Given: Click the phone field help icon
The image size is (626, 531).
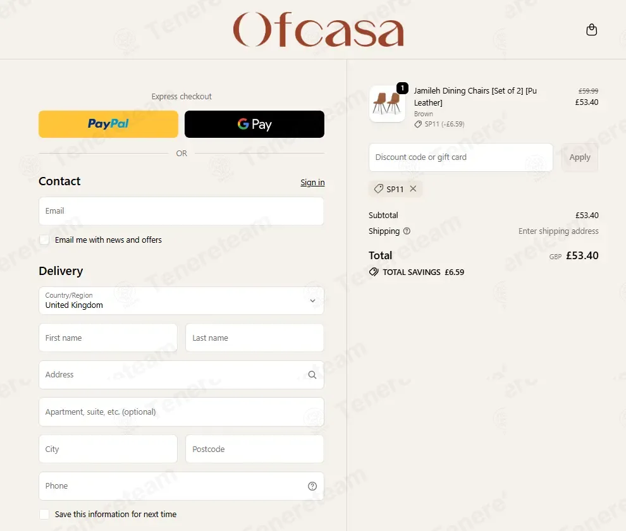Looking at the screenshot, I should click(x=312, y=486).
